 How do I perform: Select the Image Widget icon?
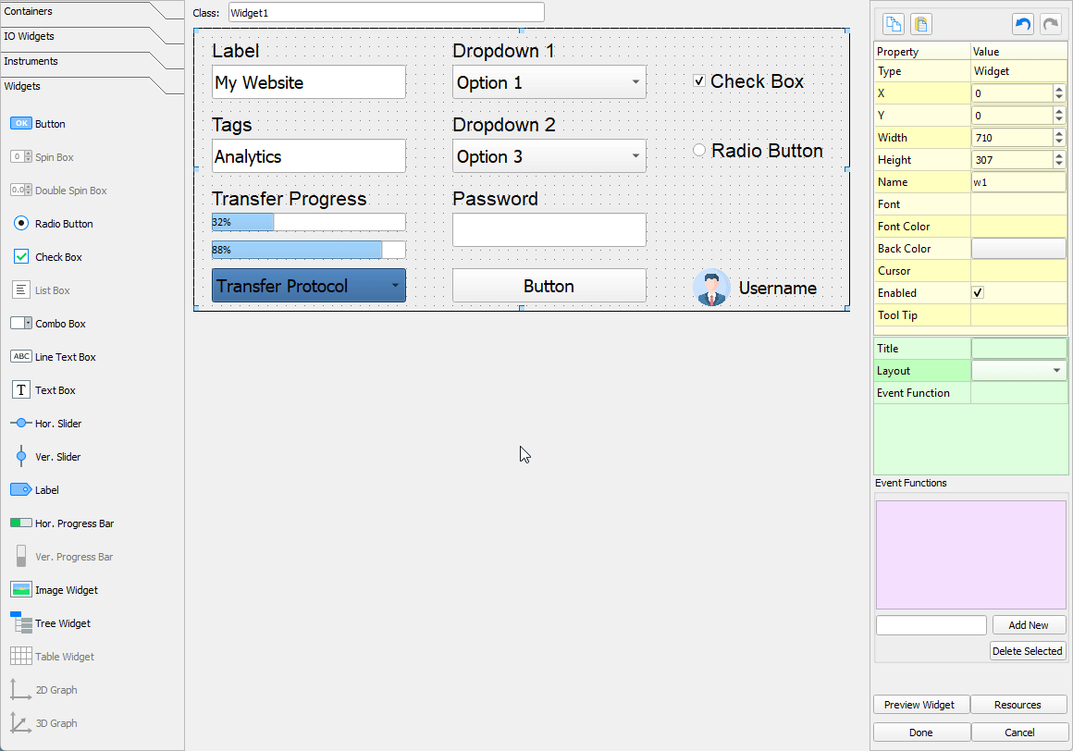tap(21, 590)
